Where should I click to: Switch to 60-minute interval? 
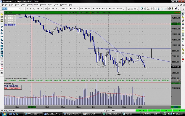click(46, 9)
